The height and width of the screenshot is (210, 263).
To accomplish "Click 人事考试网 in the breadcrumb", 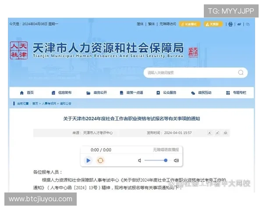I will tap(49, 104).
